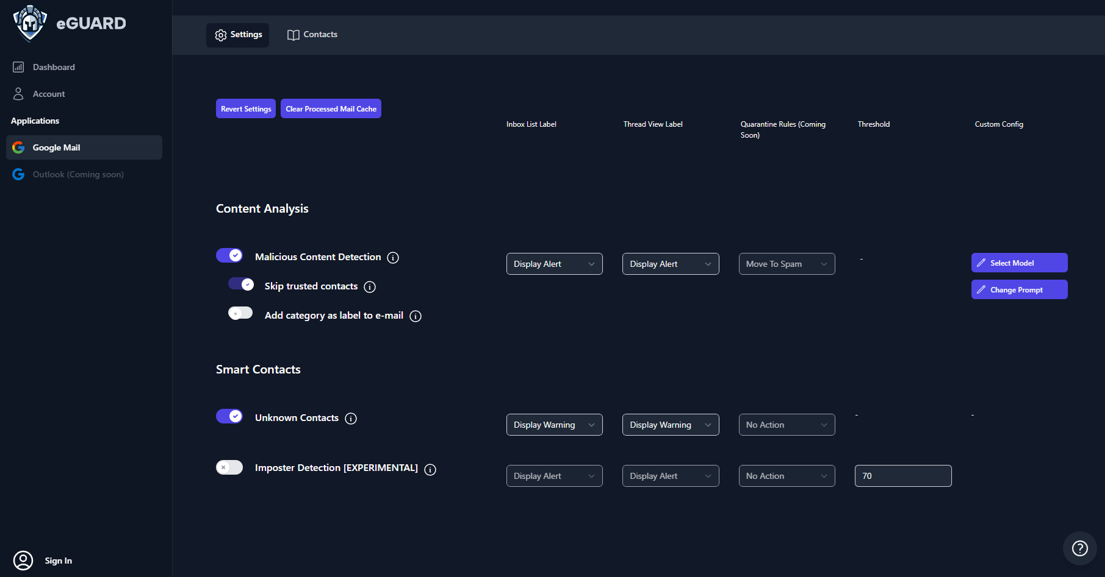Enable Add category as label to e-mail

[240, 313]
